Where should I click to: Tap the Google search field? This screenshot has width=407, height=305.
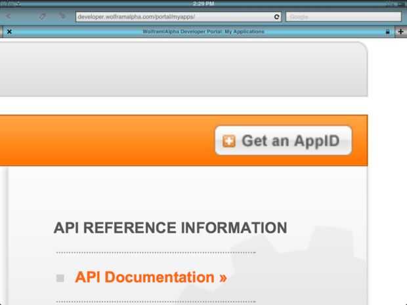(344, 17)
